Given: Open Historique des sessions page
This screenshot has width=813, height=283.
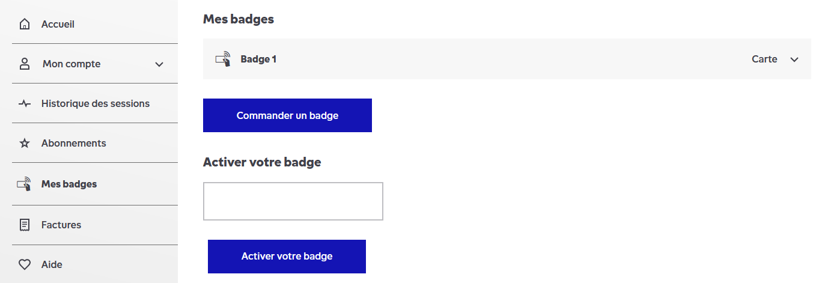Looking at the screenshot, I should (96, 103).
